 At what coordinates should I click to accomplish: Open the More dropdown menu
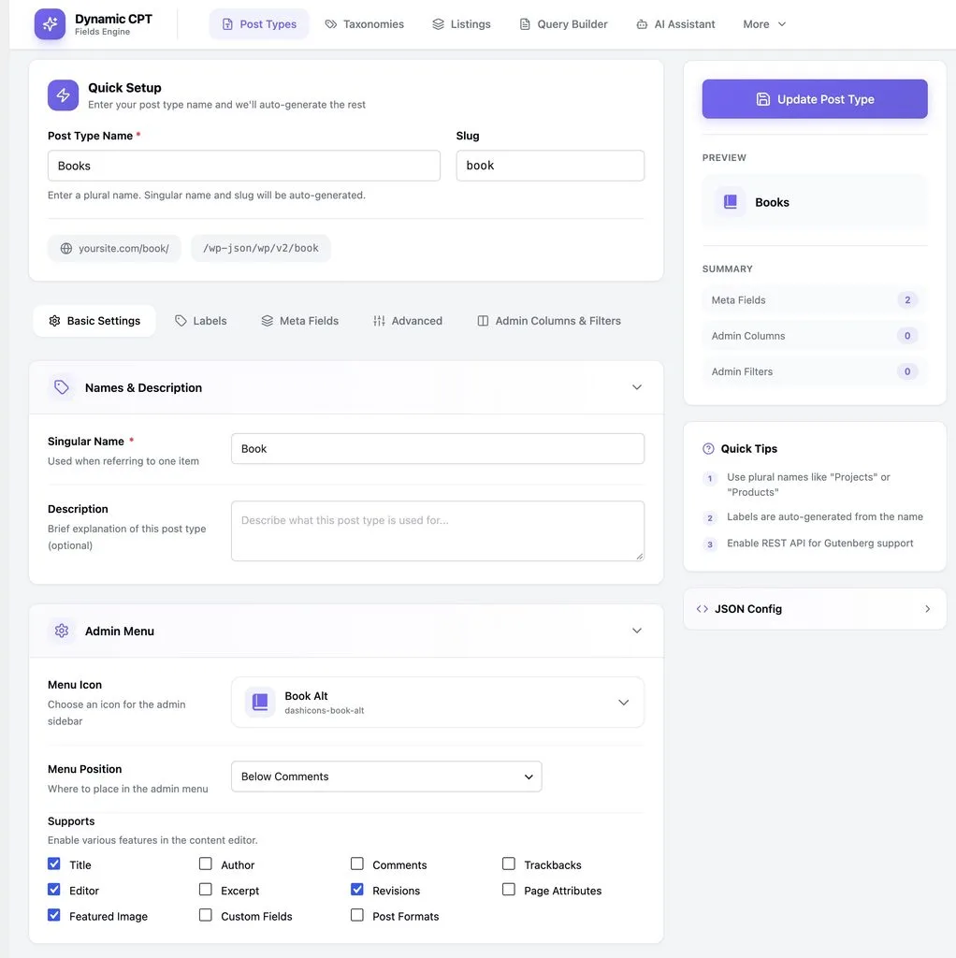tap(764, 24)
